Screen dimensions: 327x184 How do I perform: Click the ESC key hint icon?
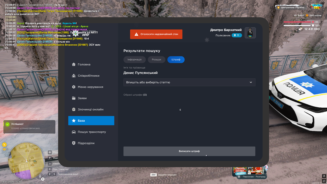(153, 175)
